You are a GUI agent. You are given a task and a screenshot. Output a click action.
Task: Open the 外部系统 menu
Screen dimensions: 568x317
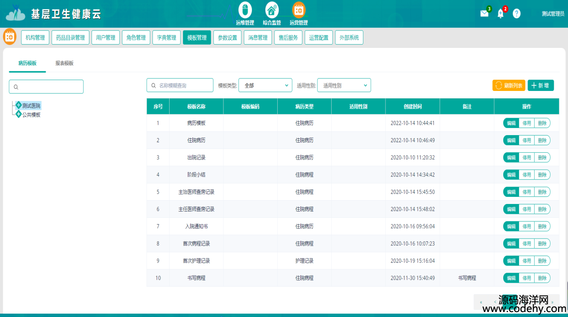point(349,38)
